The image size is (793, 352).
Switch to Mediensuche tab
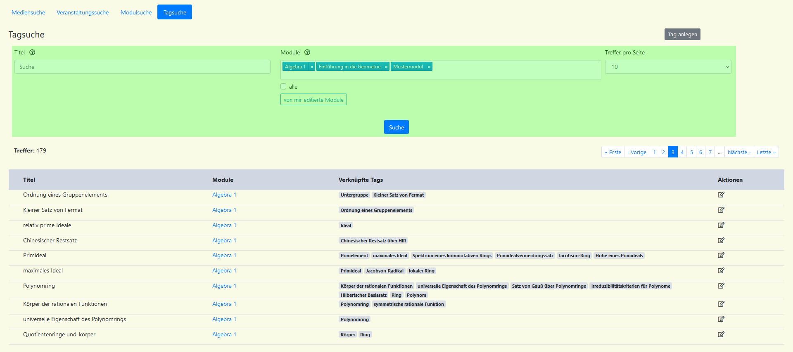coord(28,12)
